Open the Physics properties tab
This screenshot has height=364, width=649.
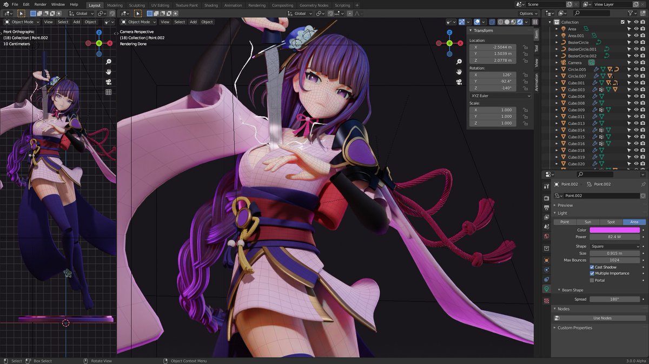pos(547,269)
